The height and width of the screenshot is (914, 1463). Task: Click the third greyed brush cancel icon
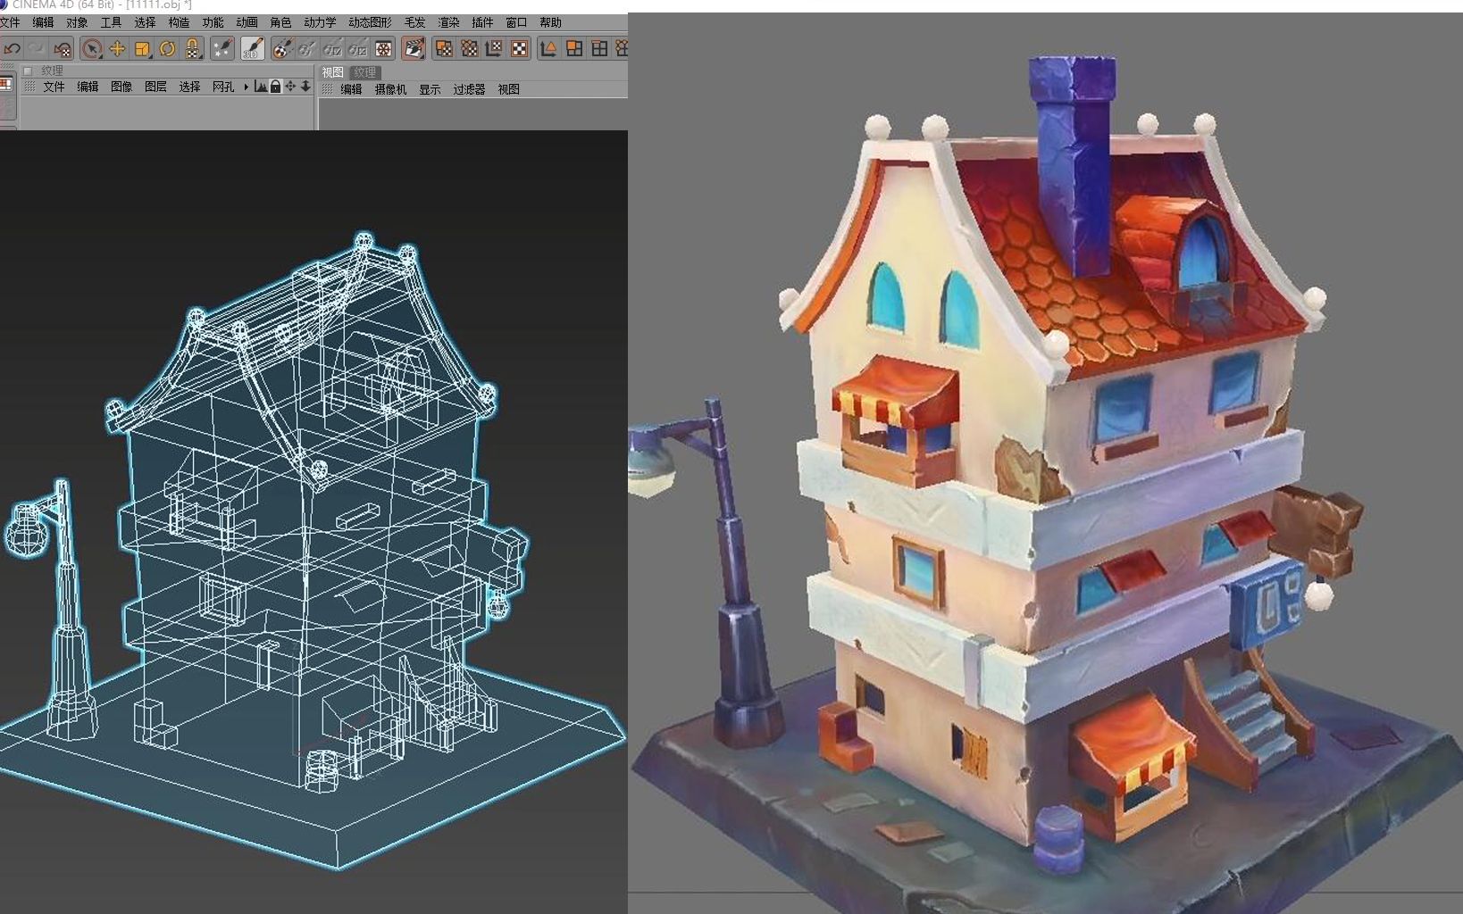coord(357,49)
